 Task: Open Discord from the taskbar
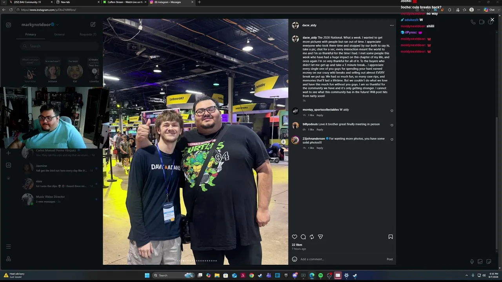click(x=295, y=275)
